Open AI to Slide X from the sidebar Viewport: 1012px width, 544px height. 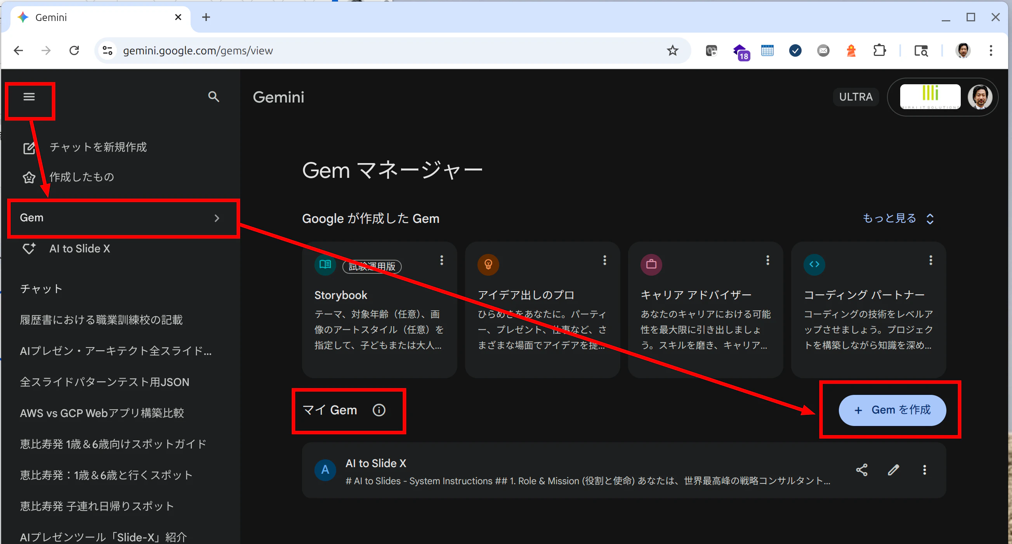80,249
